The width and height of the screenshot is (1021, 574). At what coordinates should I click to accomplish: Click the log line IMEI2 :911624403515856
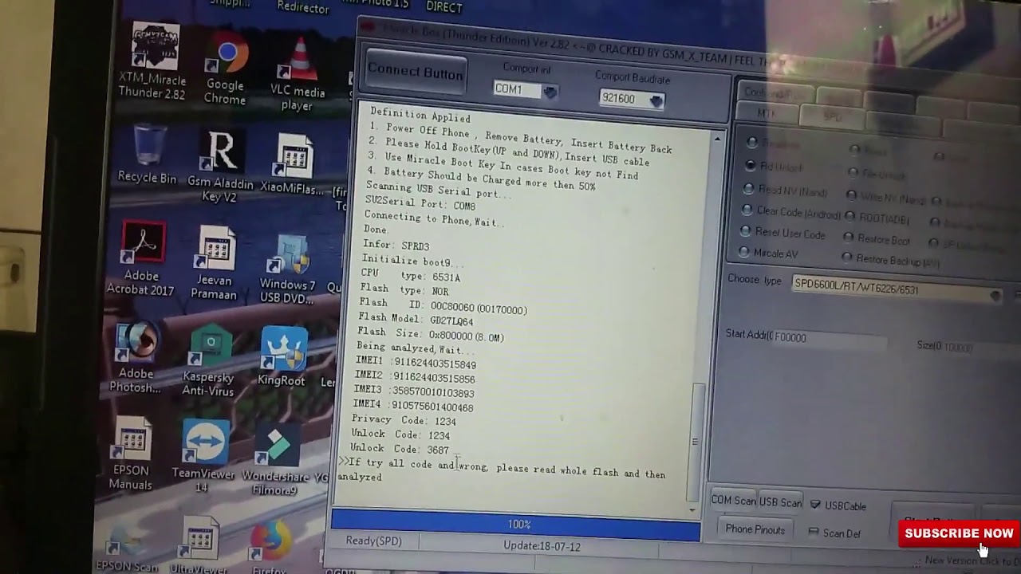tap(415, 377)
